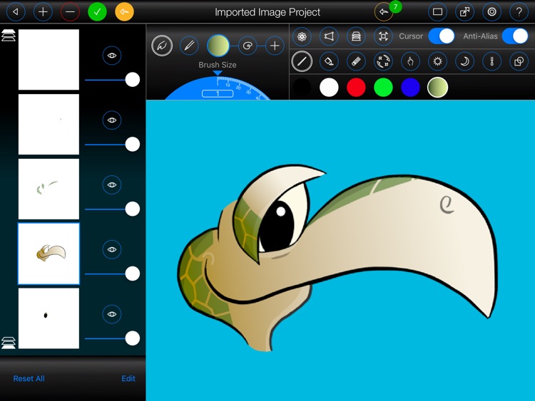Select the smudge finger tool
Viewport: 535px width, 401px height.
pos(410,61)
